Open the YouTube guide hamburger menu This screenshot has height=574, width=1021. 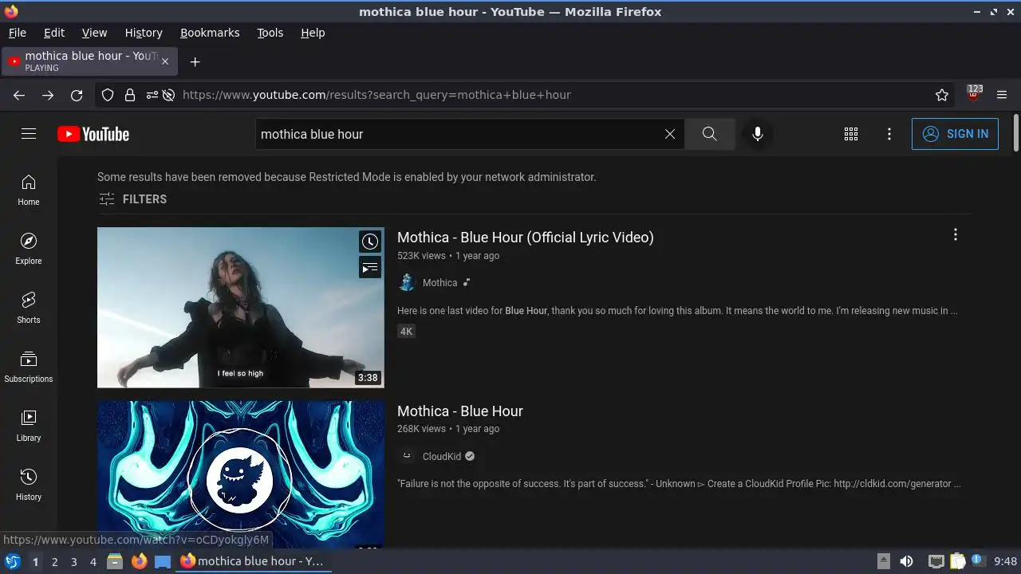(29, 134)
